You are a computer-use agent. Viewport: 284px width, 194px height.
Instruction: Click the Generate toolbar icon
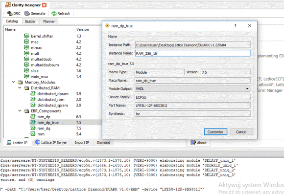tap(27, 13)
